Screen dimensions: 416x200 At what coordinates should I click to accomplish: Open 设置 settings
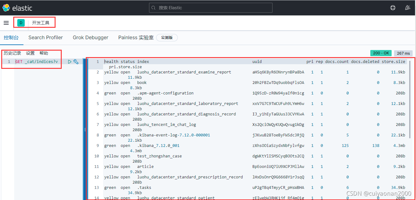click(x=30, y=53)
